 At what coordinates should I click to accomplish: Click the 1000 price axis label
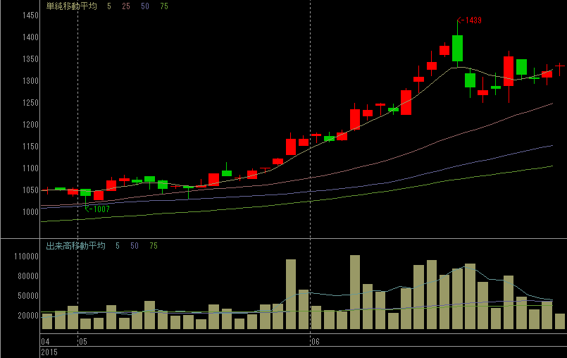30,212
